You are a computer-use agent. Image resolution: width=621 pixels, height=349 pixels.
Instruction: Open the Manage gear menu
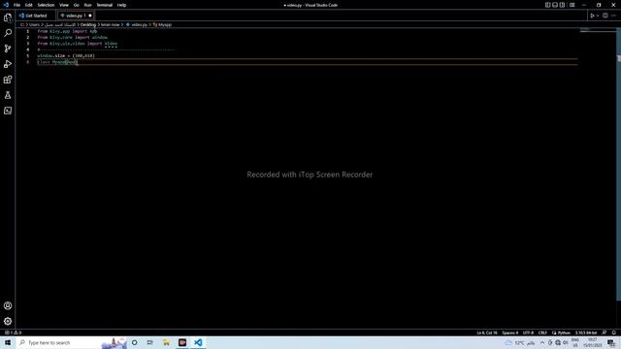[x=8, y=321]
